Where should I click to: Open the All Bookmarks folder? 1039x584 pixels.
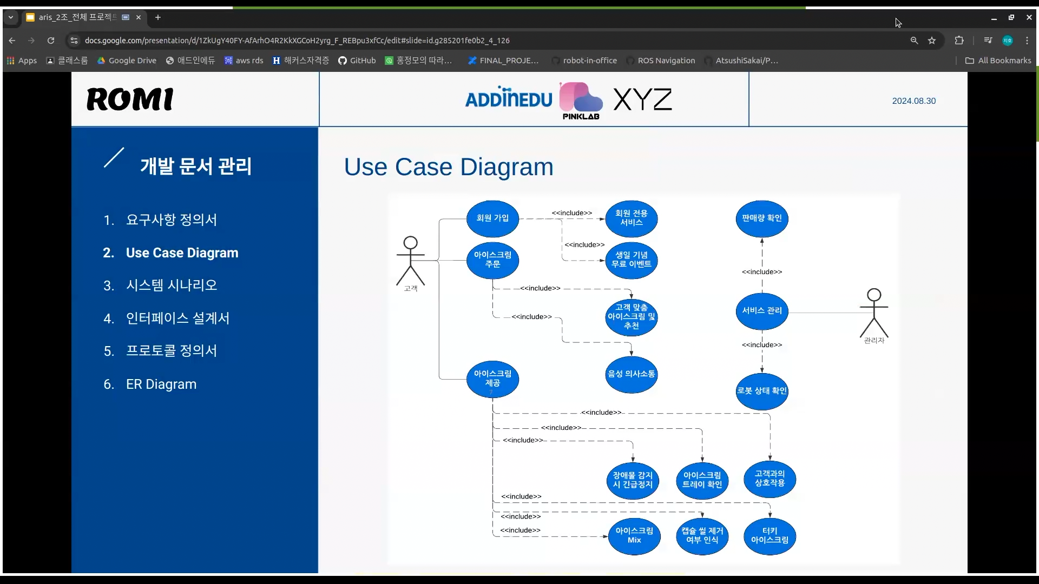pos(998,61)
